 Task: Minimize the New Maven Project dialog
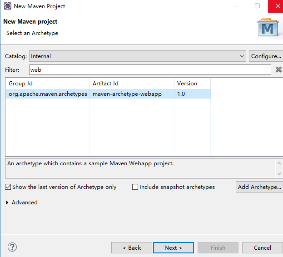click(236, 6)
